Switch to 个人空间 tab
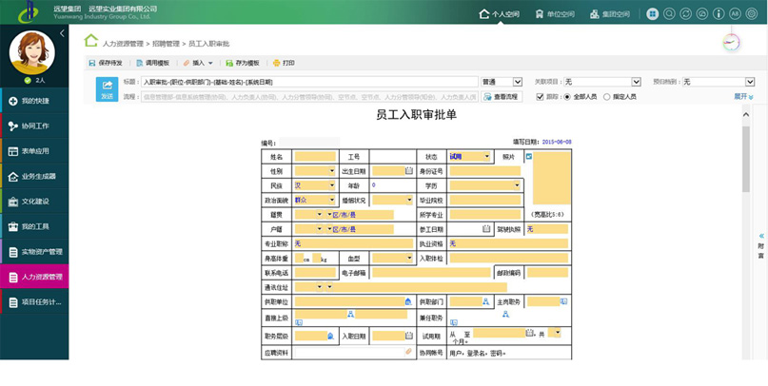 click(x=499, y=14)
